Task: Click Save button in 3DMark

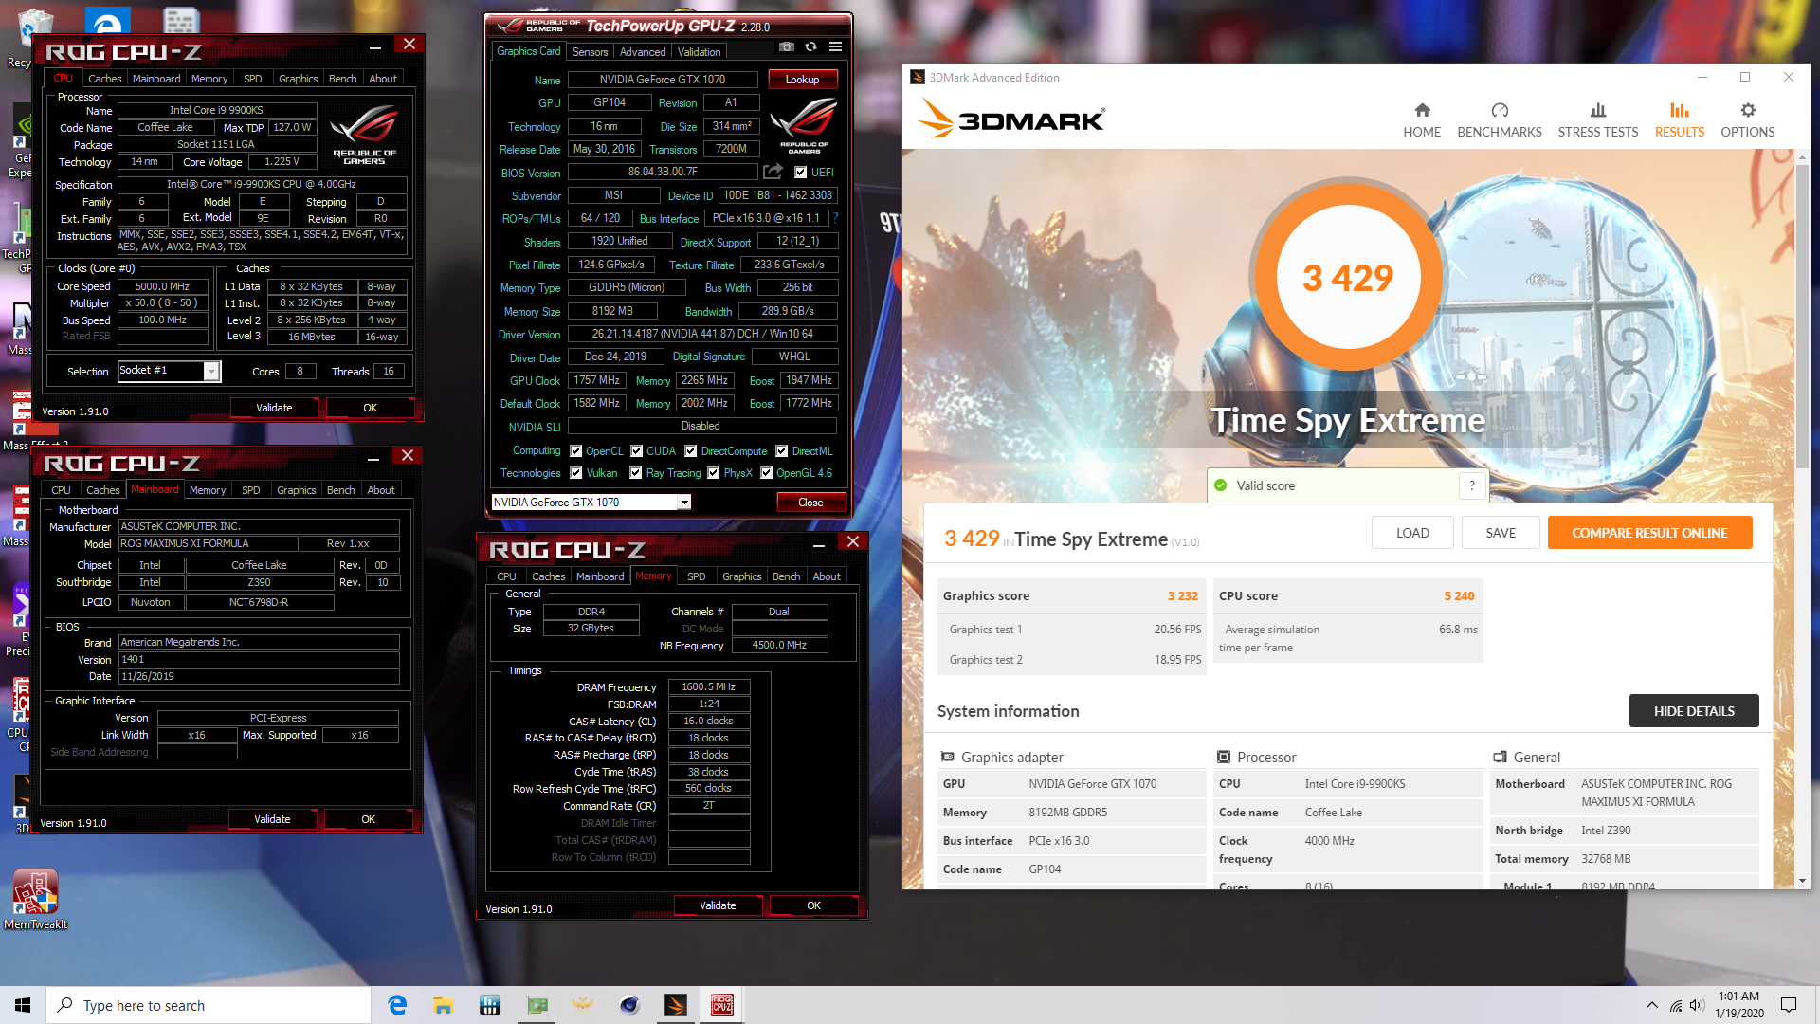Action: (1501, 533)
